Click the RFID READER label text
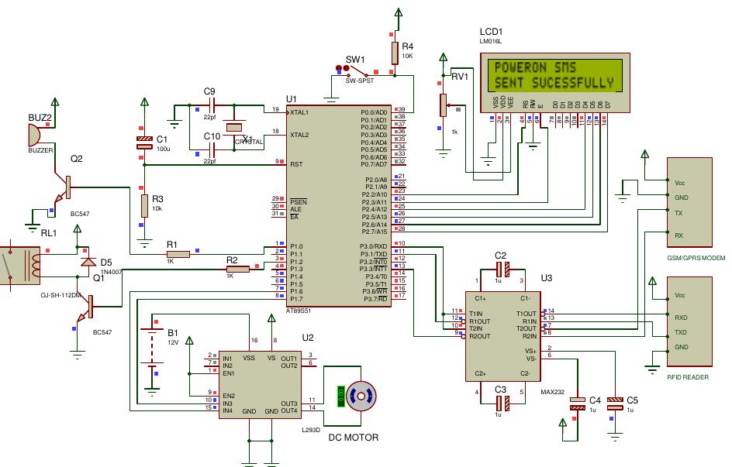 (x=688, y=377)
